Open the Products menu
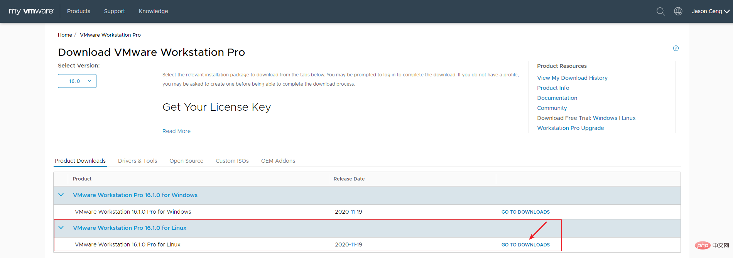The height and width of the screenshot is (258, 733). 79,11
